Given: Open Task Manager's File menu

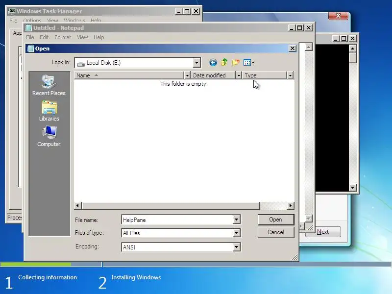Looking at the screenshot, I should pos(13,21).
